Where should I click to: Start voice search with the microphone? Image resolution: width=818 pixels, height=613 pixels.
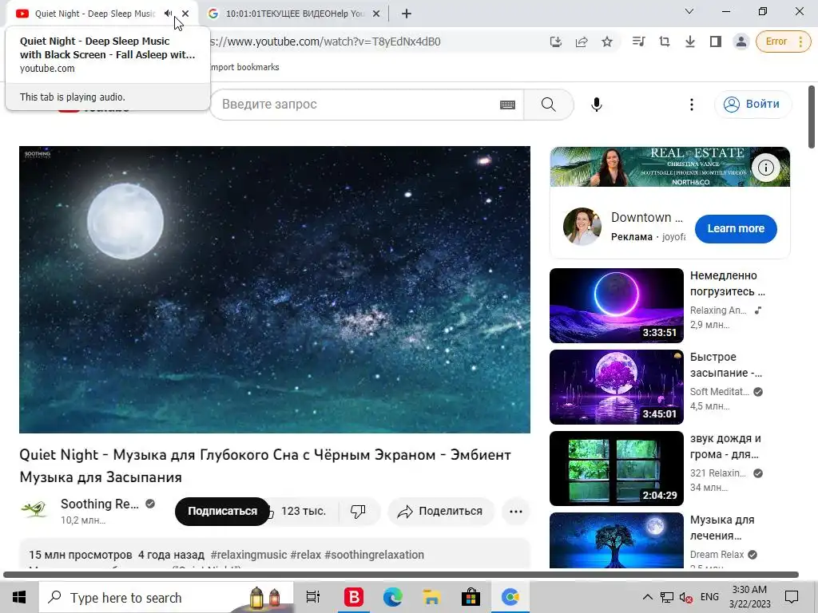tap(596, 105)
